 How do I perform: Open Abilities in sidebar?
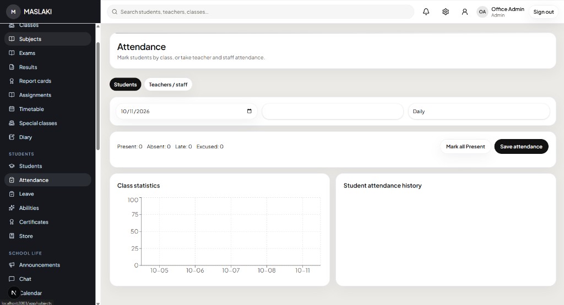(x=47, y=208)
